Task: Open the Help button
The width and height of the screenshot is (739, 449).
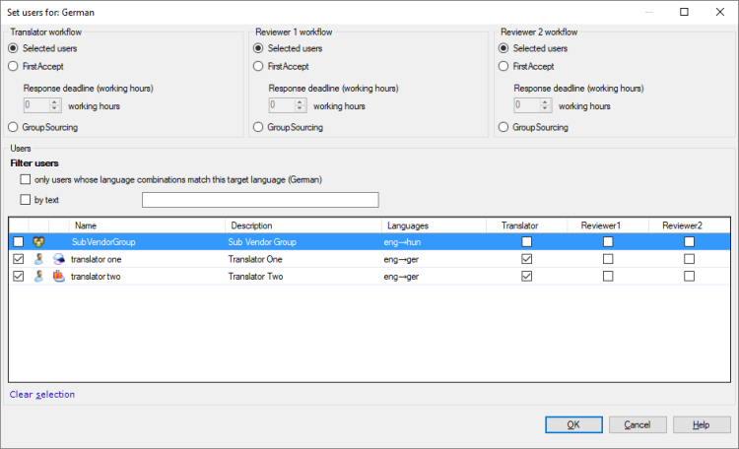Action: (702, 424)
